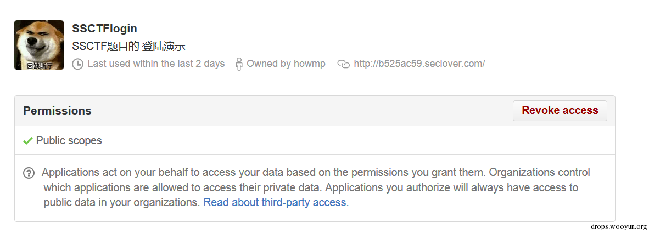
Task: Click the question mark help icon
Action: click(29, 173)
